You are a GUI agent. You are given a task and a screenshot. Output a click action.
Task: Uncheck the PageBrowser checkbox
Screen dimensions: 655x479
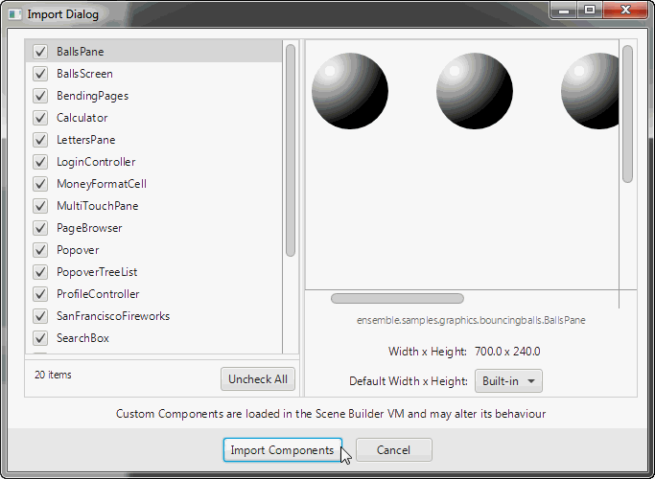[40, 228]
